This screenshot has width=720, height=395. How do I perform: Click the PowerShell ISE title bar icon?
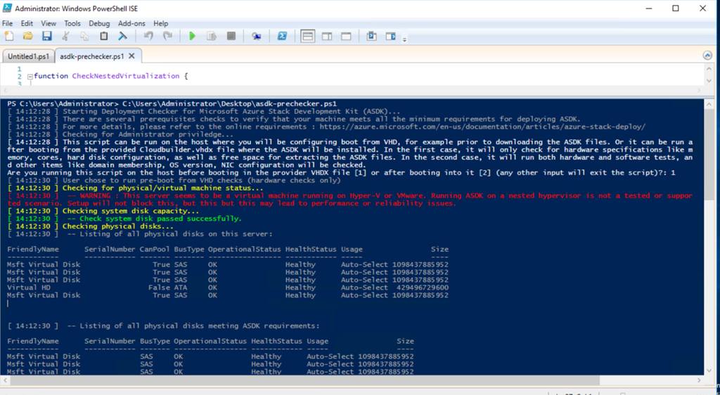(7, 8)
